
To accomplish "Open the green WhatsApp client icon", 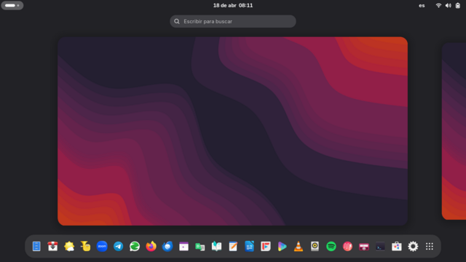I will [x=135, y=246].
